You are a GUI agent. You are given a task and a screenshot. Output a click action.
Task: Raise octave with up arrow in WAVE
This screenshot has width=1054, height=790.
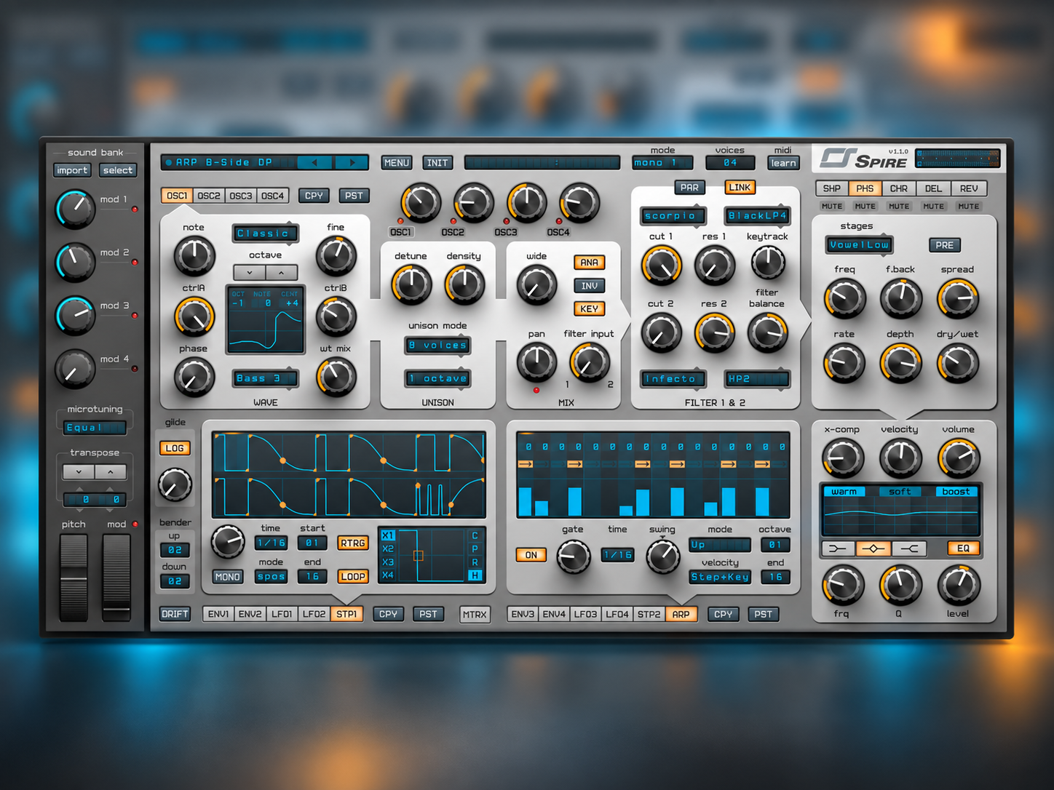pyautogui.click(x=282, y=273)
